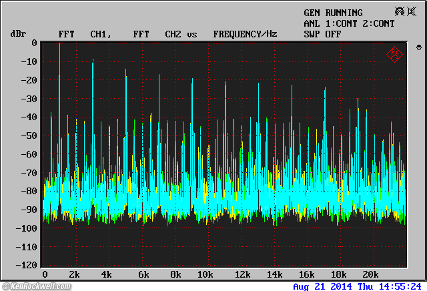
Task: Click the small marker beside the graph
Action: click(418, 48)
